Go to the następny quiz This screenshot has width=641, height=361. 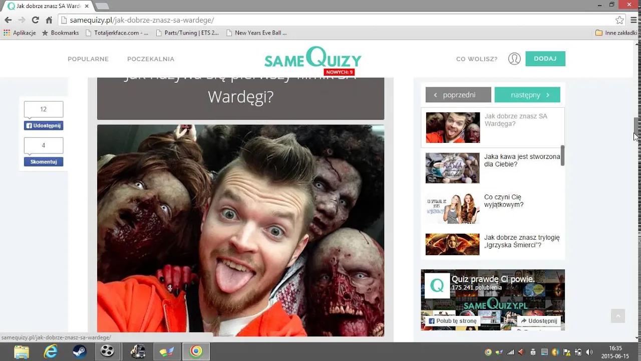(527, 95)
